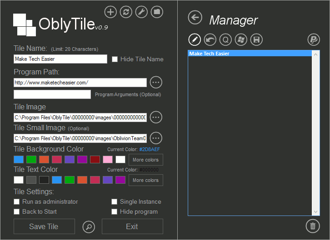Image resolution: width=330 pixels, height=240 pixels.
Task: Pick the green background color swatch
Action: click(x=31, y=160)
